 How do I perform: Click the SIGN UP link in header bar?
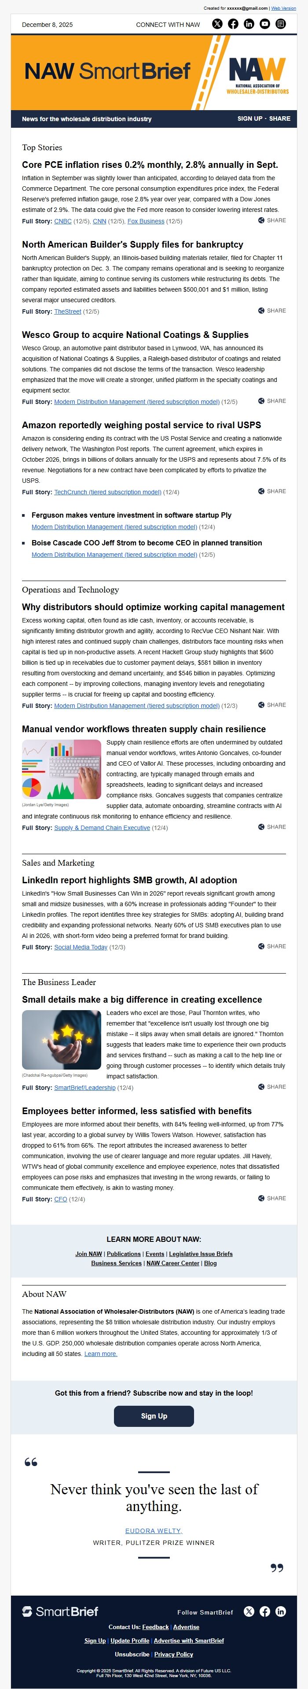pos(249,119)
